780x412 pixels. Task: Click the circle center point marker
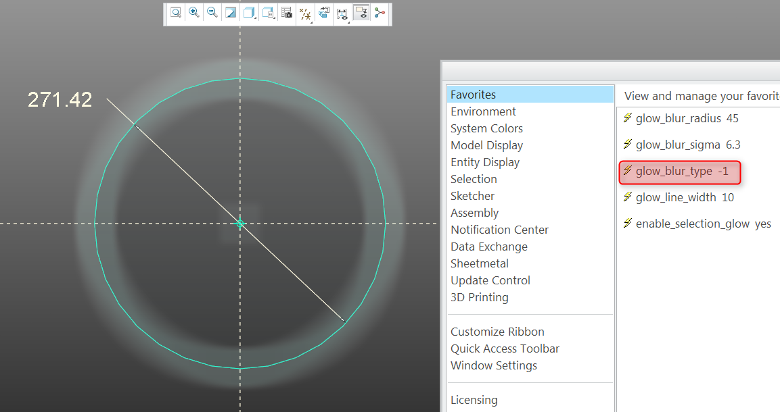coord(240,224)
